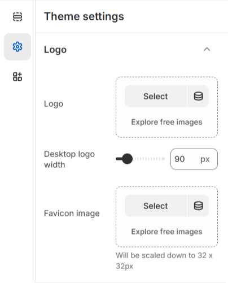Screen dimensions: 228x283
Task: Click the Favicon image label
Action: [x=72, y=214]
